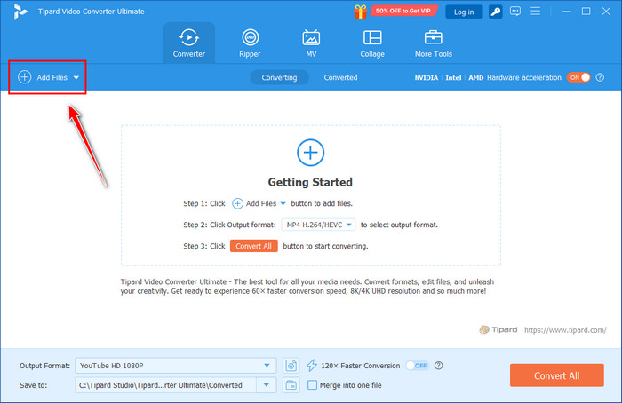
Task: Open the MV maker module
Action: tap(311, 43)
